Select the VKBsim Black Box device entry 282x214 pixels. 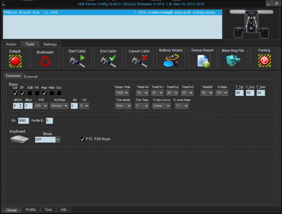tap(112, 13)
